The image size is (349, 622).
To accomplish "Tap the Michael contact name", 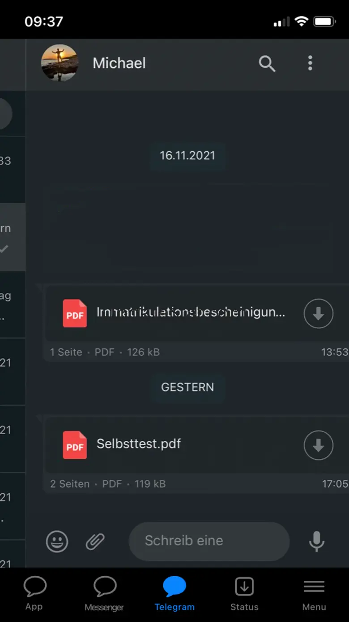I will (x=119, y=63).
